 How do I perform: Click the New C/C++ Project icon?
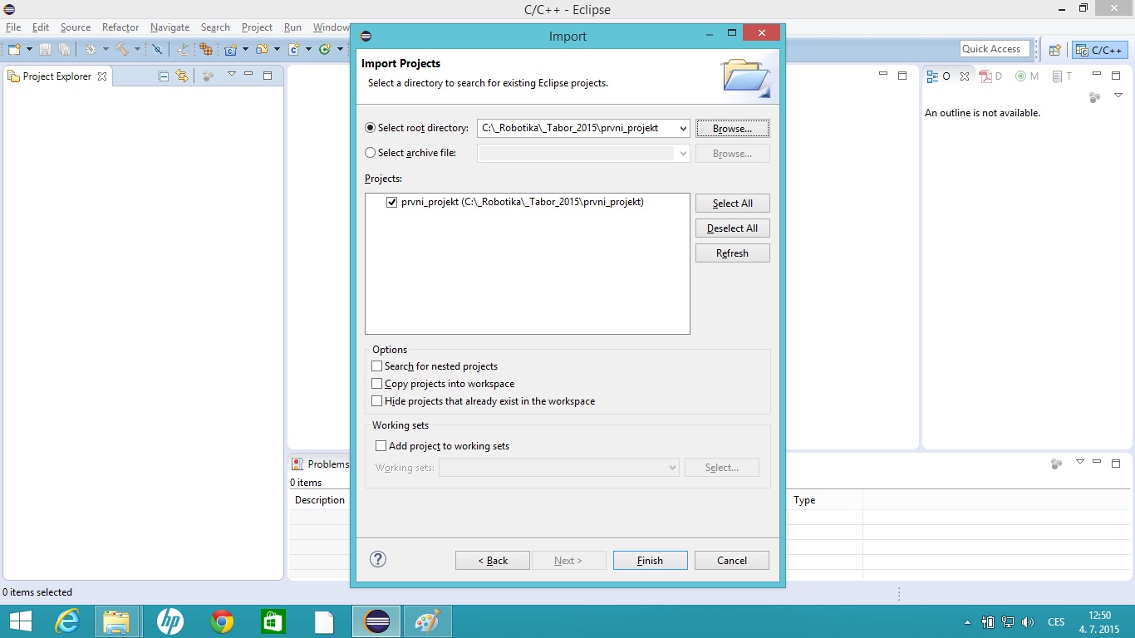(x=231, y=50)
